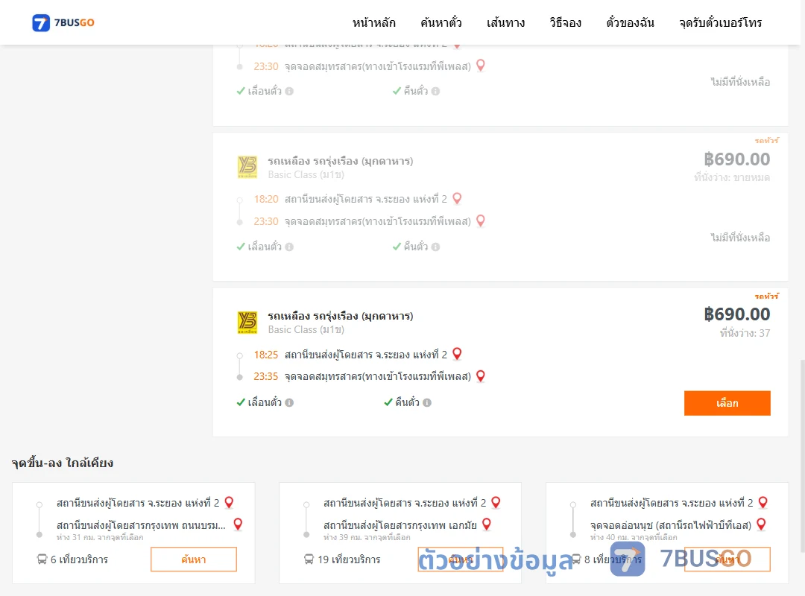Open จุดรับตั๋วเบอร์โทร menu item

click(720, 22)
